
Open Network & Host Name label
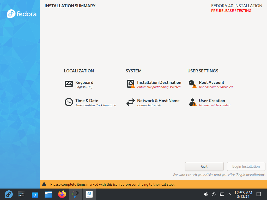[158, 101]
